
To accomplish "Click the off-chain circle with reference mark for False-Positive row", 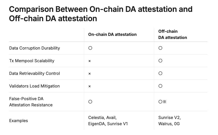I will pyautogui.click(x=162, y=102).
